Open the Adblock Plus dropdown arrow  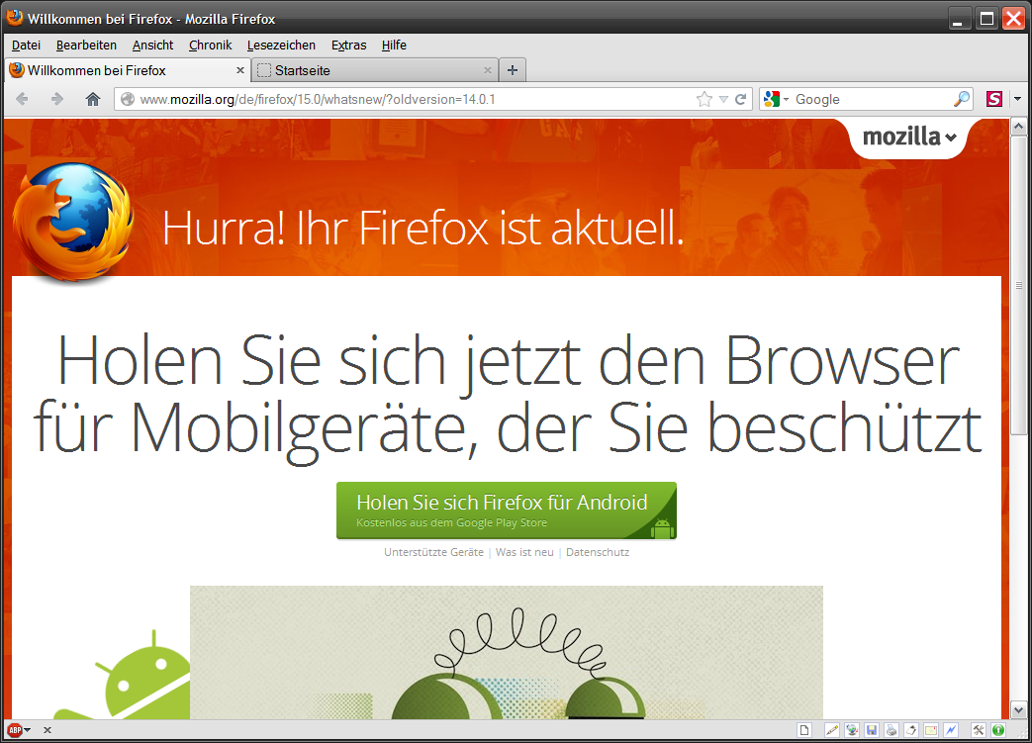tap(28, 730)
